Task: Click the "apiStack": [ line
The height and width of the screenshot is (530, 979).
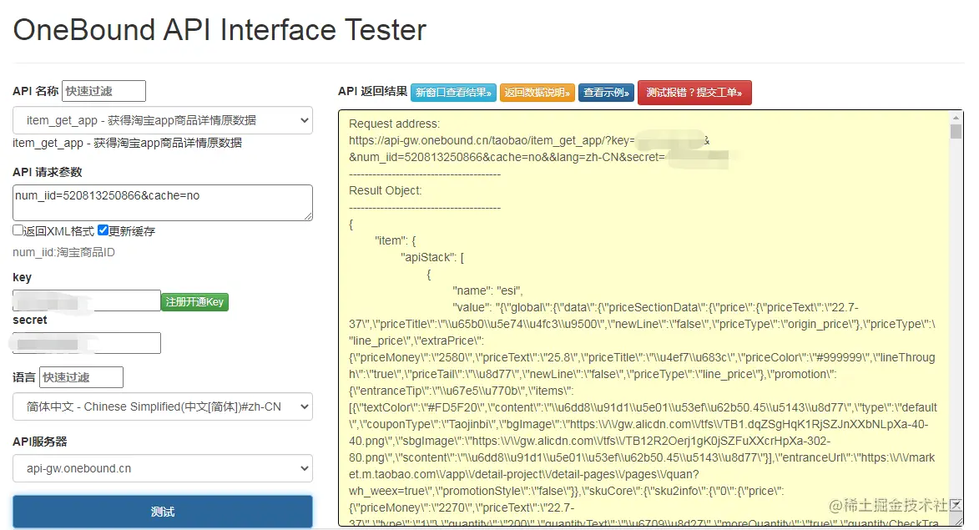Action: click(x=432, y=257)
